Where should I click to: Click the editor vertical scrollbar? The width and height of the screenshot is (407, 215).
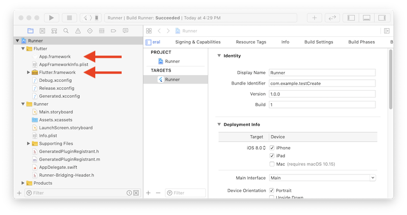point(391,79)
